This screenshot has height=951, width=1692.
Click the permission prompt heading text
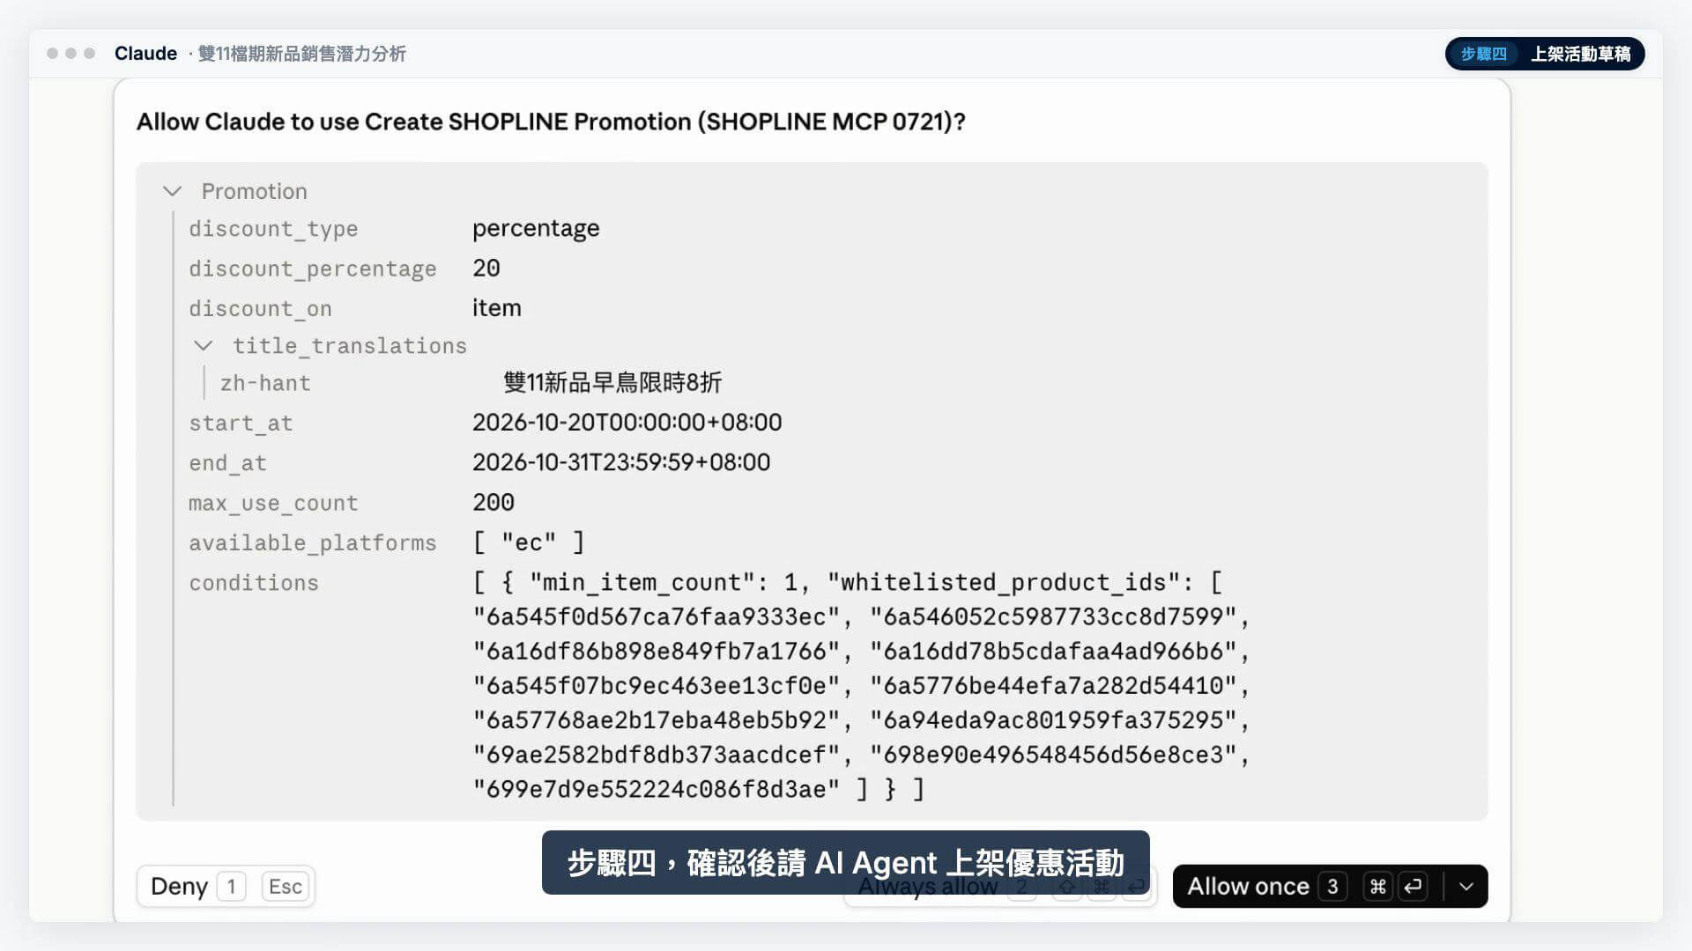pos(551,122)
